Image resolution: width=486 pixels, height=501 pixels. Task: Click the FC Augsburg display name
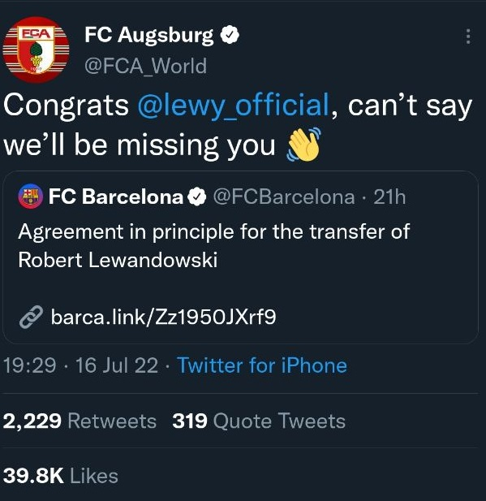(148, 35)
